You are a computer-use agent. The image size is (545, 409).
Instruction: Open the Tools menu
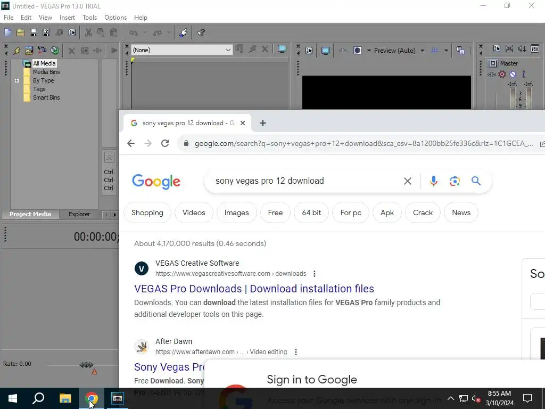89,18
